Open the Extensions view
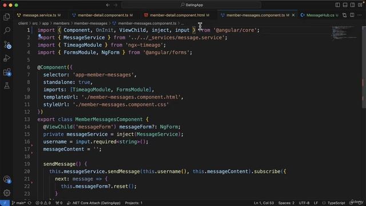This screenshot has height=206, width=366. (x=7, y=72)
